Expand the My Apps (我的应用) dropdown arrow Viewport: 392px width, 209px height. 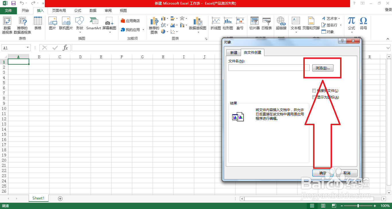[143, 30]
